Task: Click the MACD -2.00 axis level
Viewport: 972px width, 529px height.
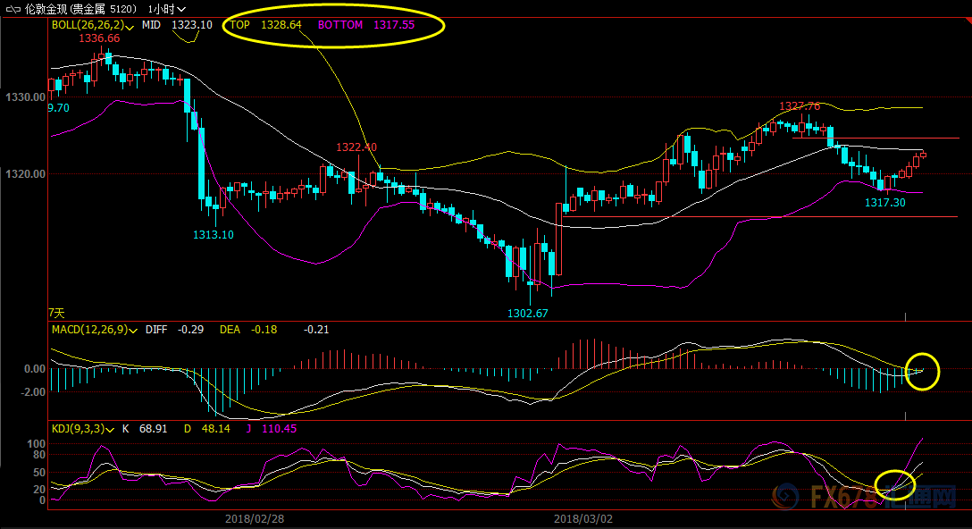Action: click(x=33, y=392)
